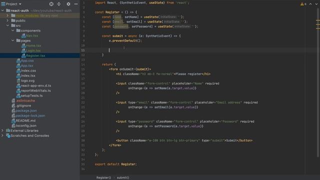Open package-lock.json file

point(30,115)
